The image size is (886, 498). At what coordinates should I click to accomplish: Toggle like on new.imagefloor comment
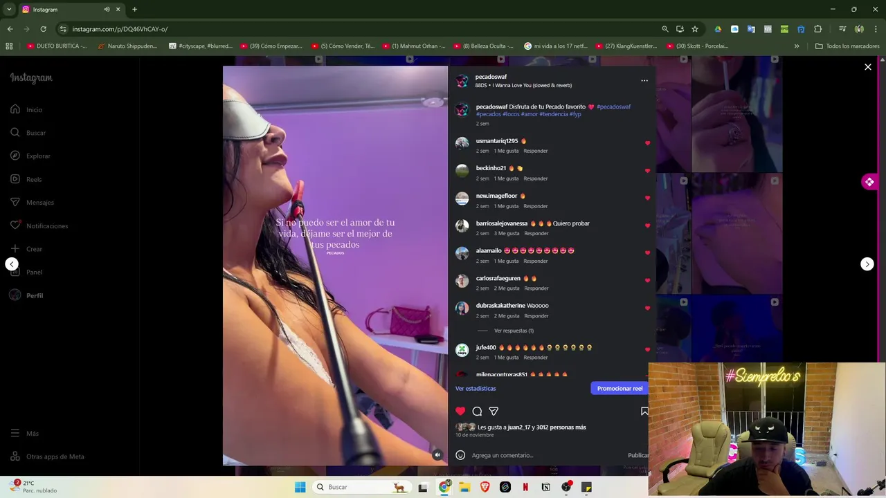click(x=647, y=198)
